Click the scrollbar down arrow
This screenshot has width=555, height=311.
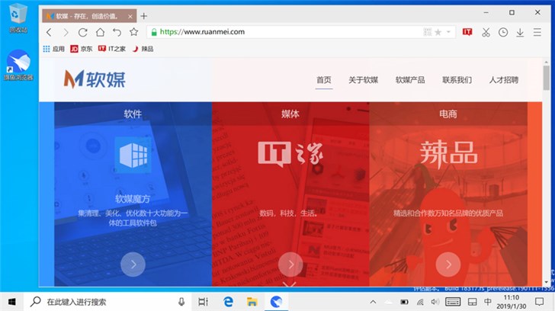547,282
